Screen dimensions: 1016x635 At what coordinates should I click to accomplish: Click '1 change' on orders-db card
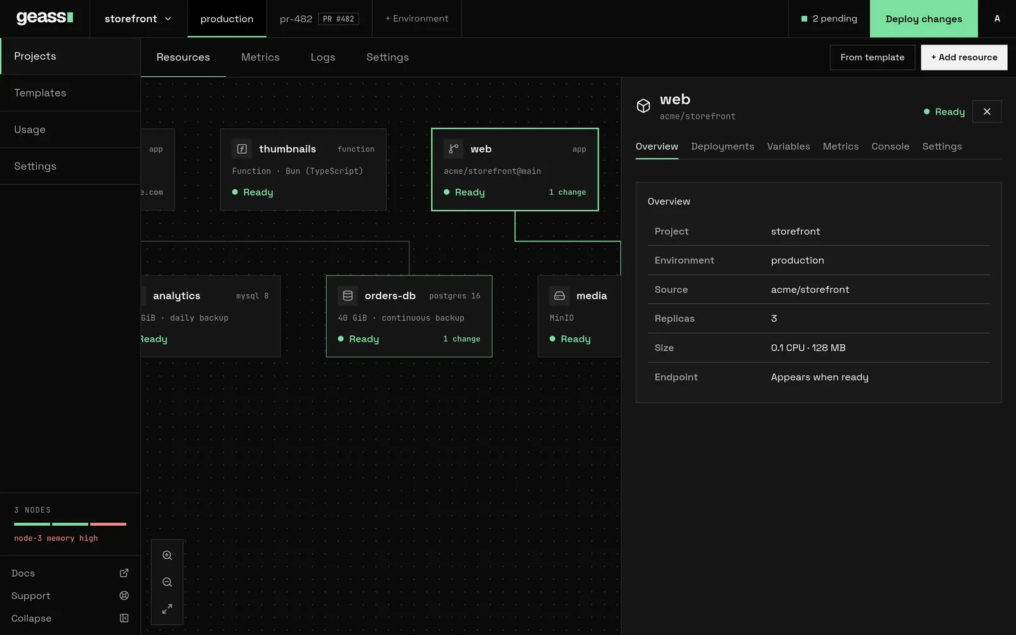tap(462, 339)
